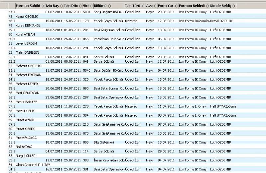Select the Mehmet ERCIVAN group row
Viewport: 266px width, 173px height.
pyautogui.click(x=137, y=75)
